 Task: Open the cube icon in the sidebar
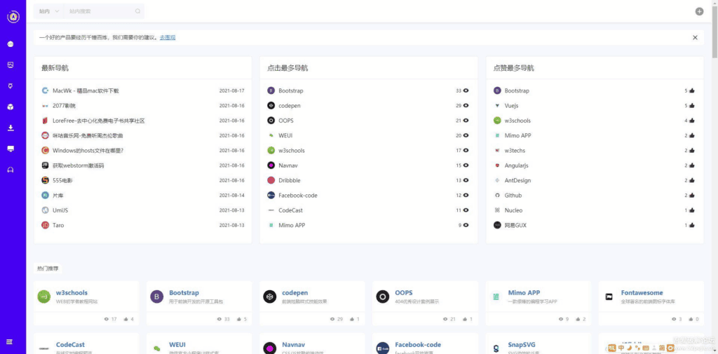[x=11, y=107]
